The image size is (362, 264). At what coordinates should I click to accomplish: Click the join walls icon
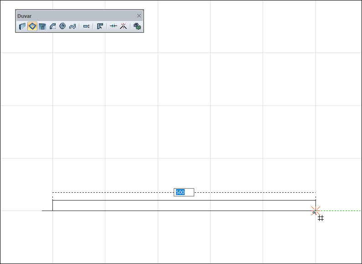(x=114, y=26)
